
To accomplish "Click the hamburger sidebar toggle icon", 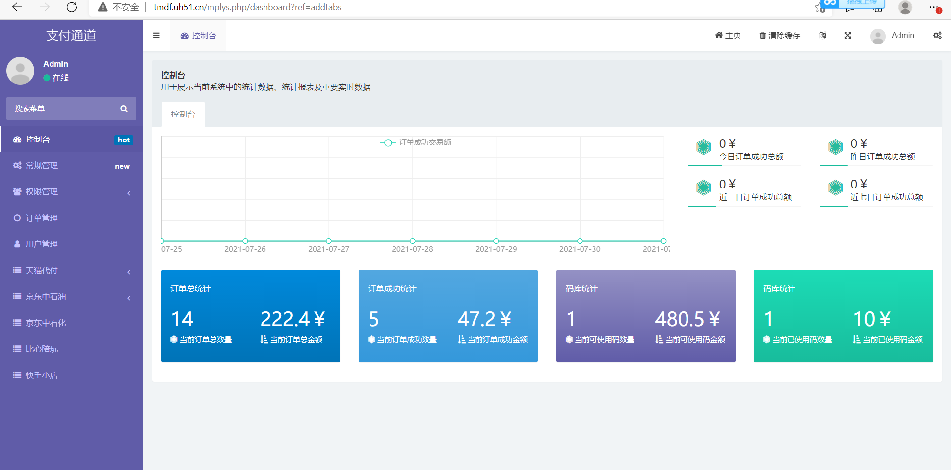I will pos(156,36).
